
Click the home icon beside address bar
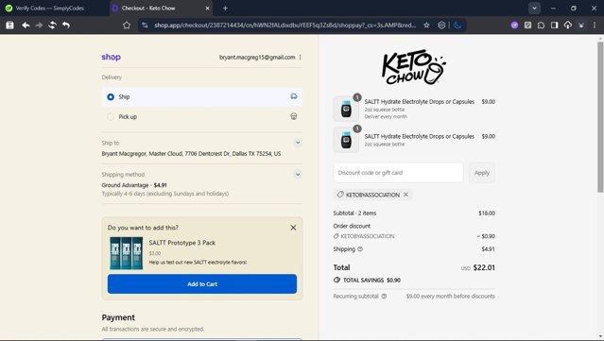127,26
